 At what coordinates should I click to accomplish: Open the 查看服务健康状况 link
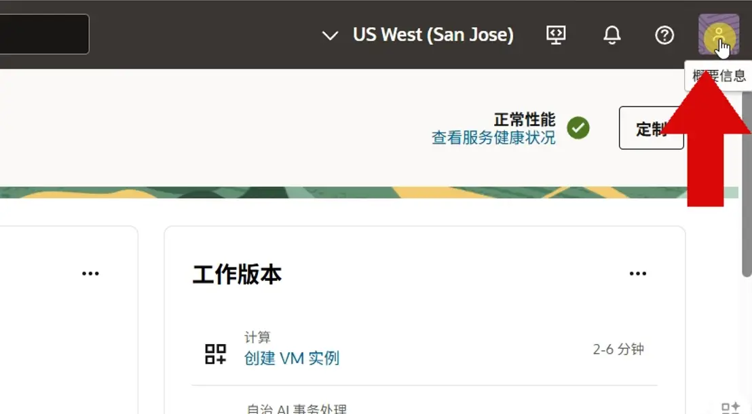(x=493, y=138)
